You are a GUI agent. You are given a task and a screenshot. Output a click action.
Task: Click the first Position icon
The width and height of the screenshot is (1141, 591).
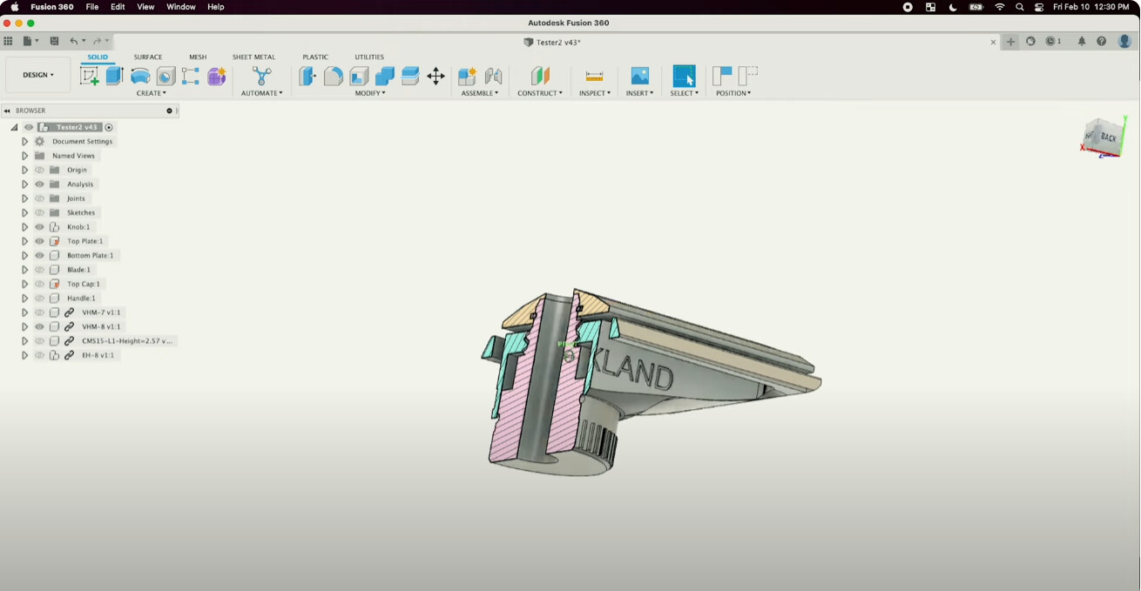pos(722,77)
